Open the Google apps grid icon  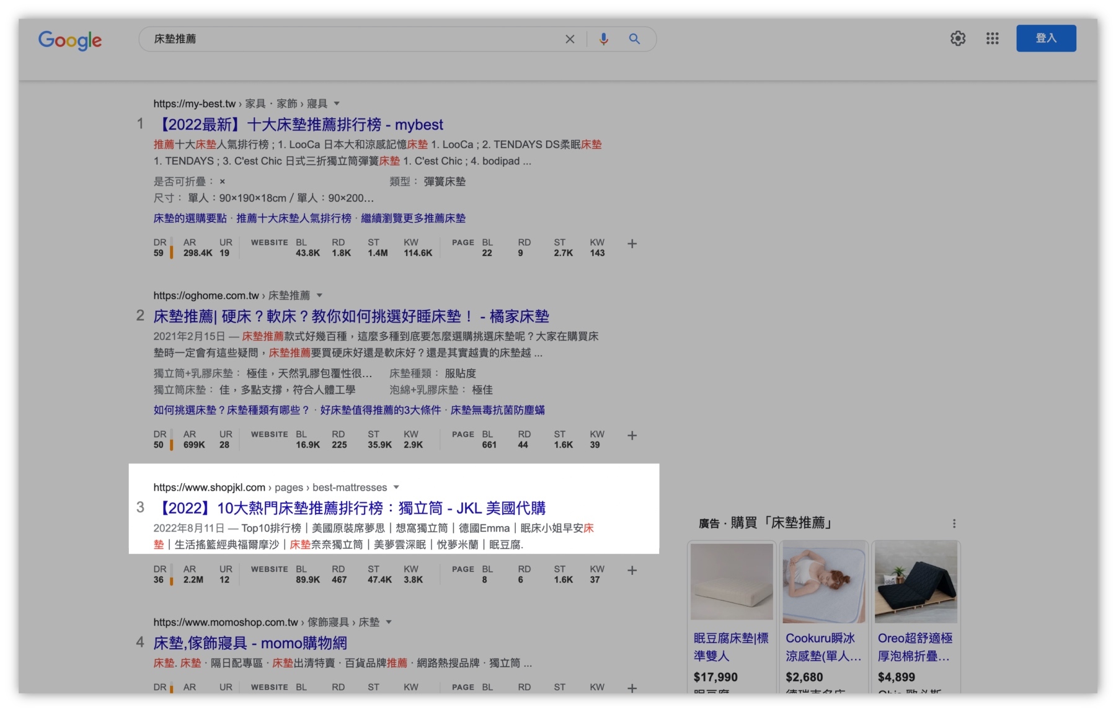992,38
